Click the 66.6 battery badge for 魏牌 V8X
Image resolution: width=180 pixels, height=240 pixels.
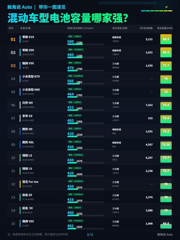(x=166, y=223)
